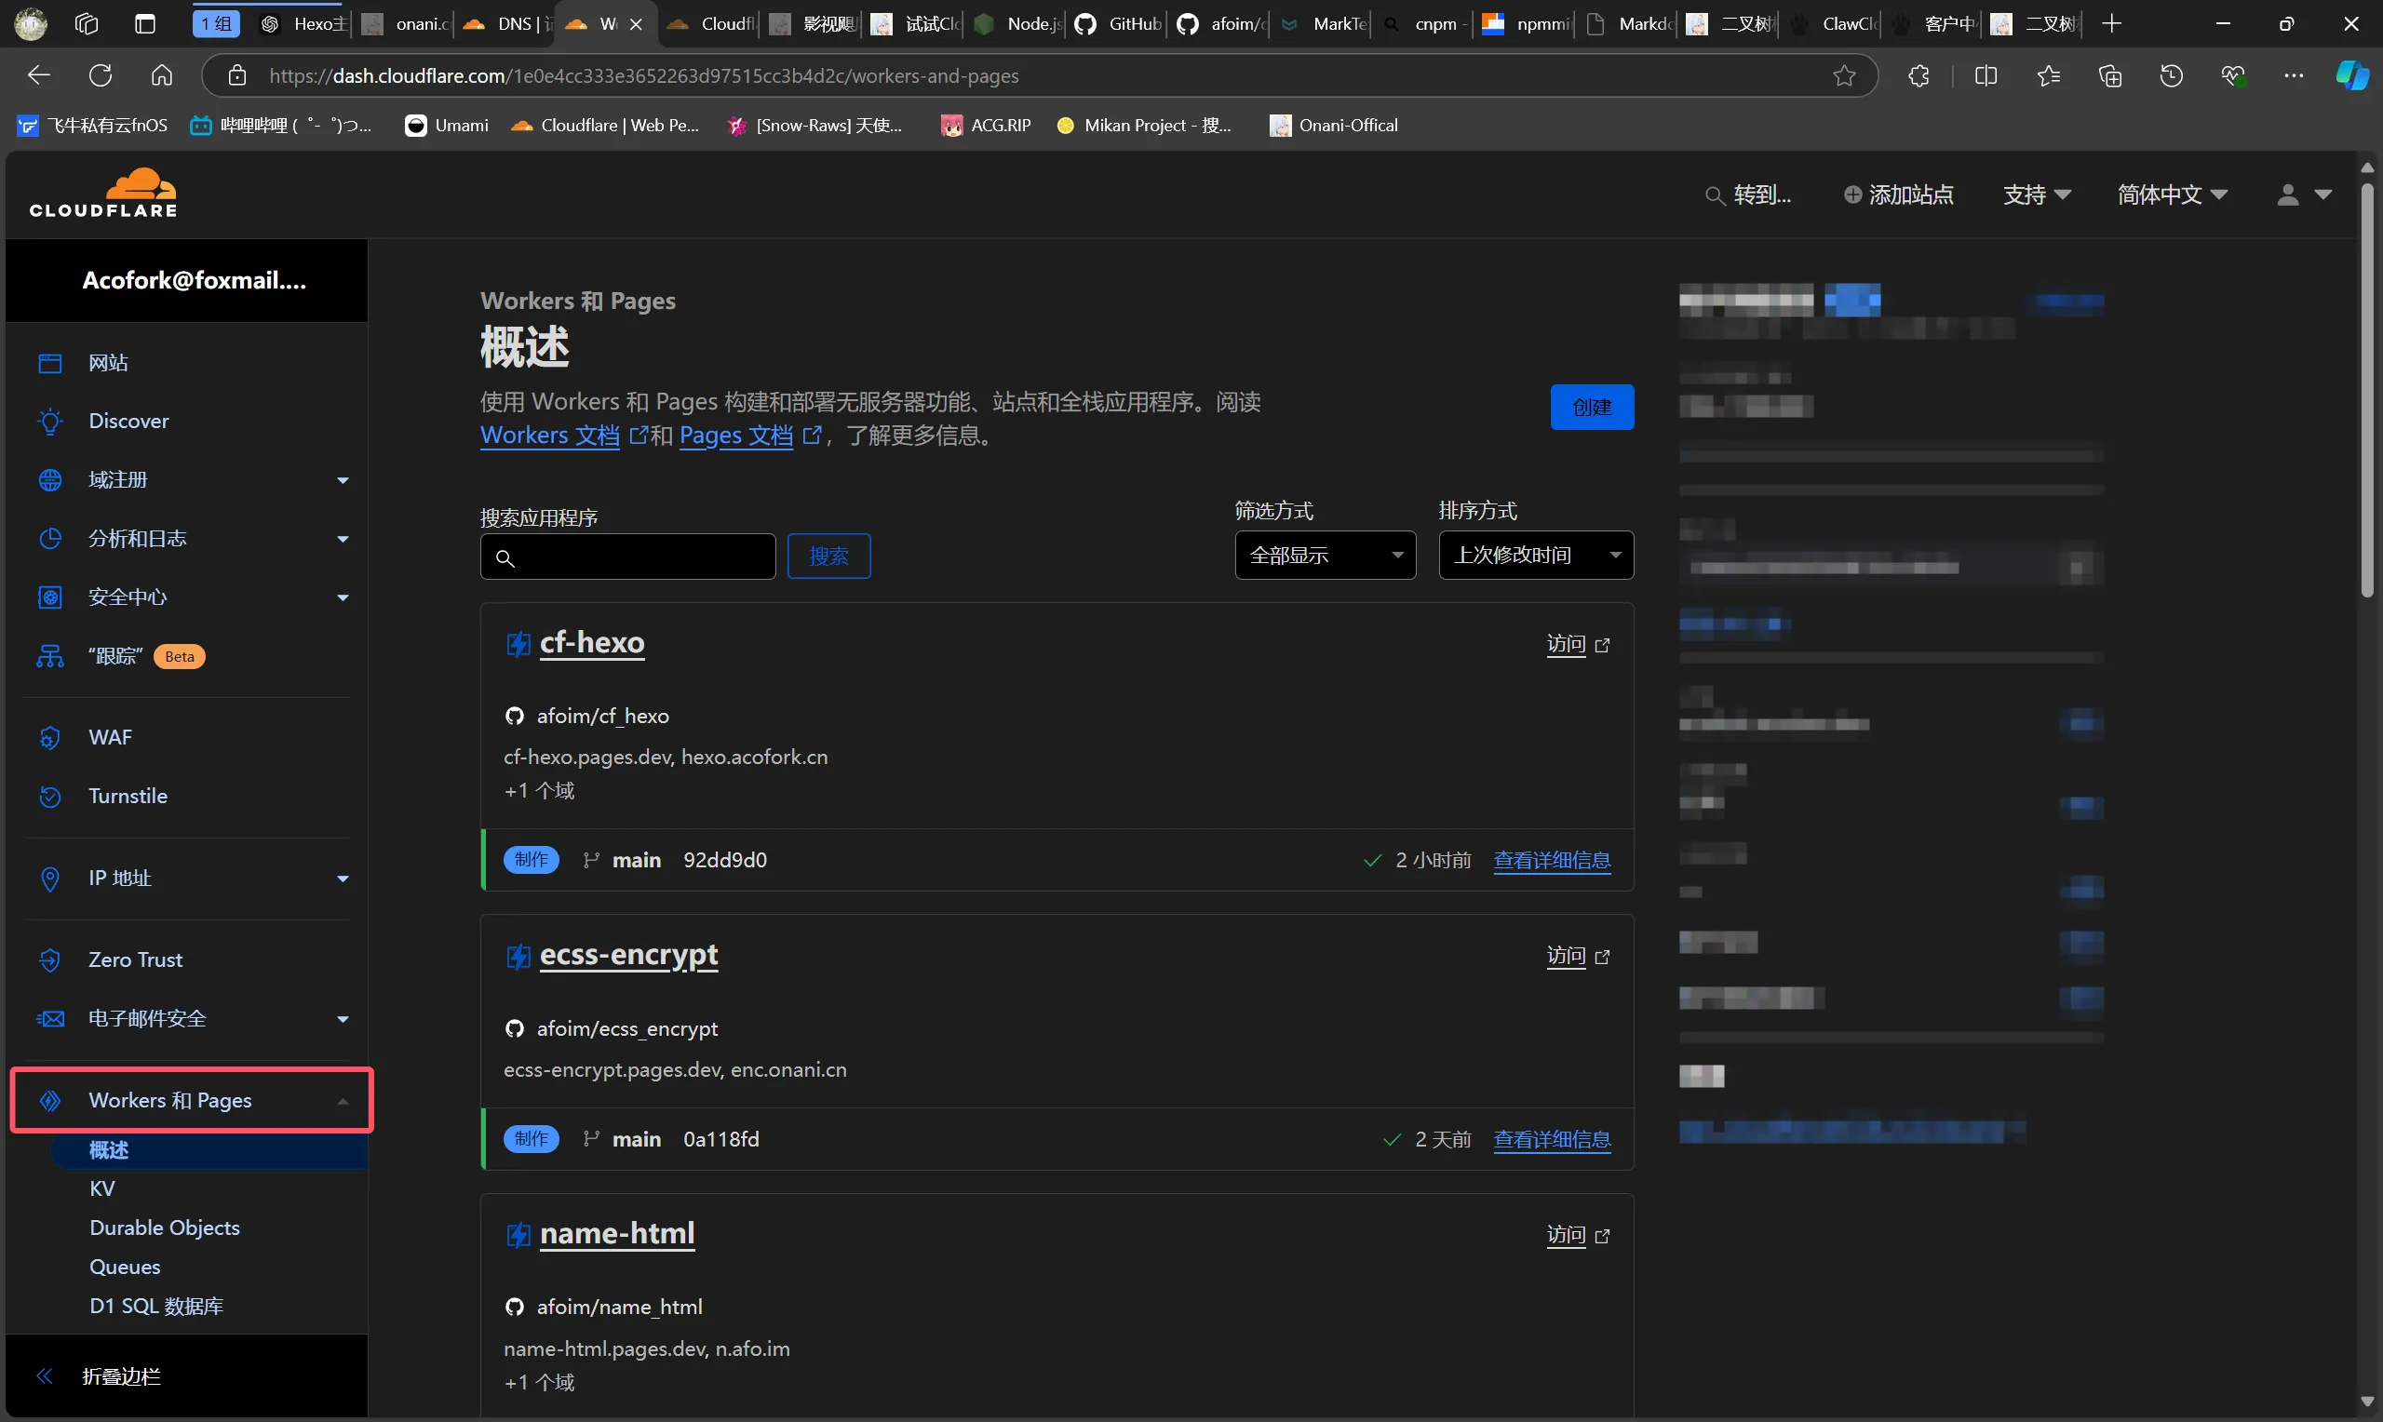Click the browser Favorites star icon
2383x1422 pixels.
2049,75
